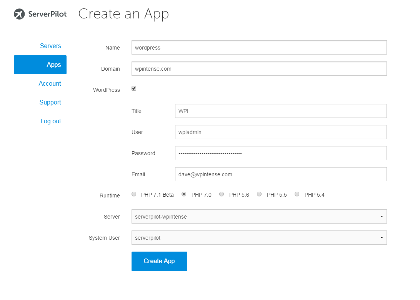Expand the System User dropdown showing serverpilot
Screen dimensions: 420x300
259,238
